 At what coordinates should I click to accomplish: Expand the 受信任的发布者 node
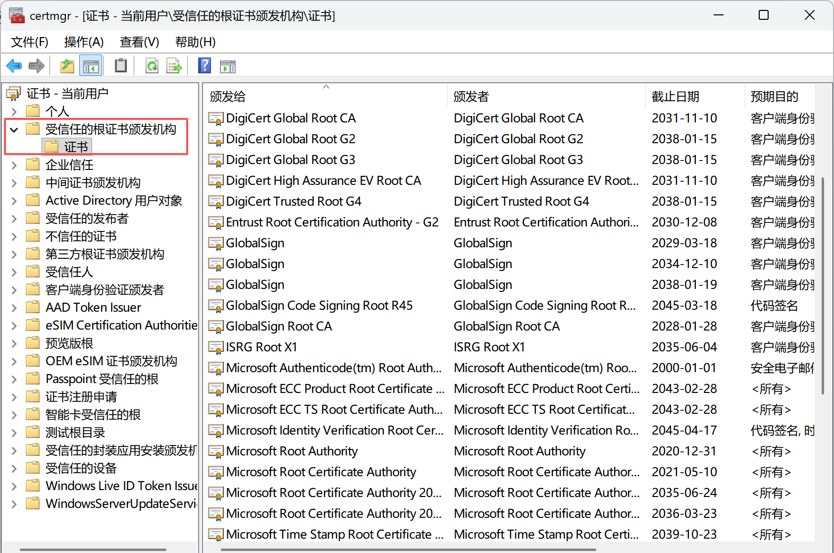tap(14, 219)
